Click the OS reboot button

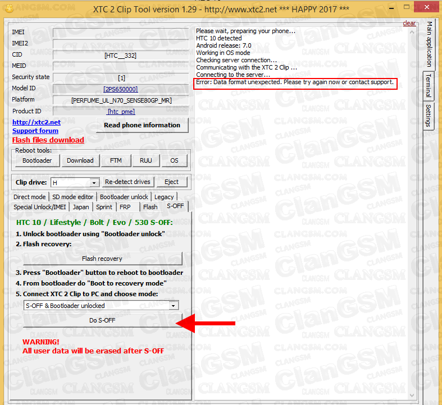click(174, 160)
